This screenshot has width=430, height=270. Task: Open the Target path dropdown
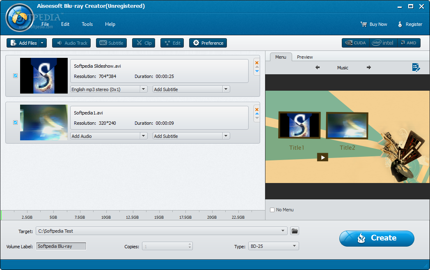pos(283,231)
